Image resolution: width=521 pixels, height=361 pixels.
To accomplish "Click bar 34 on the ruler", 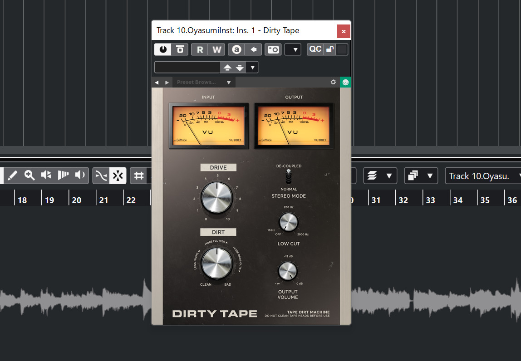I will coord(458,200).
